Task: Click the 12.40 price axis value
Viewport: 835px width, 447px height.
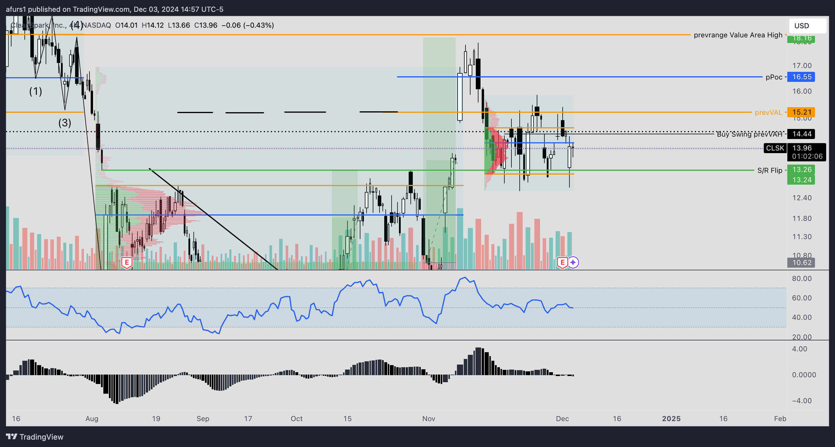Action: 802,198
